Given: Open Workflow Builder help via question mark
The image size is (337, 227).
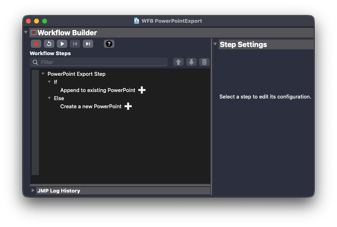Looking at the screenshot, I should point(109,44).
